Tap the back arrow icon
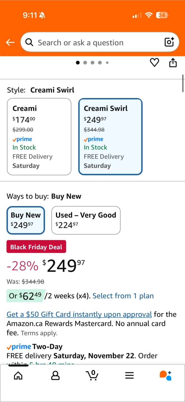185x402 pixels. (10, 42)
